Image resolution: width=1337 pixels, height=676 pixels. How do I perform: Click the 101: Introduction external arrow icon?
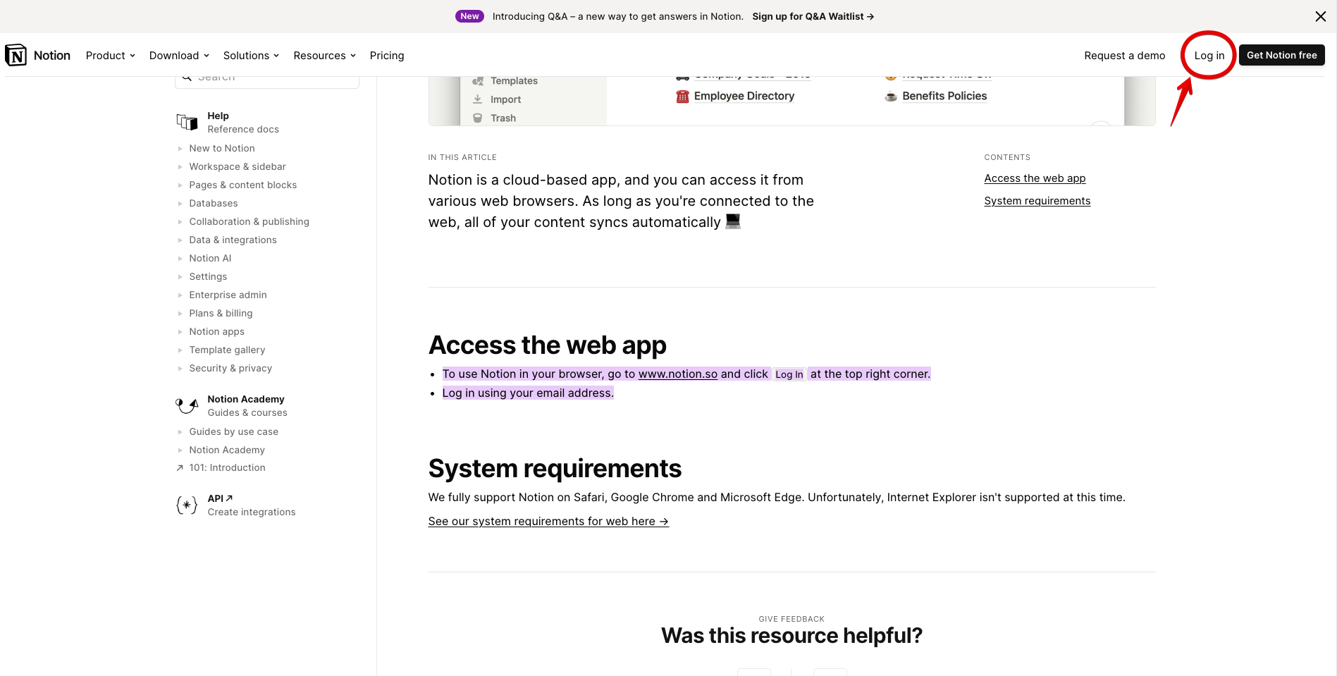click(x=180, y=468)
